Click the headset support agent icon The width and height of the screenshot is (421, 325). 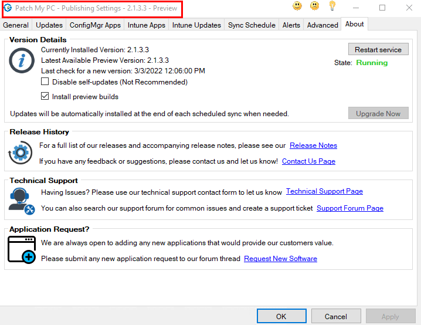21,201
